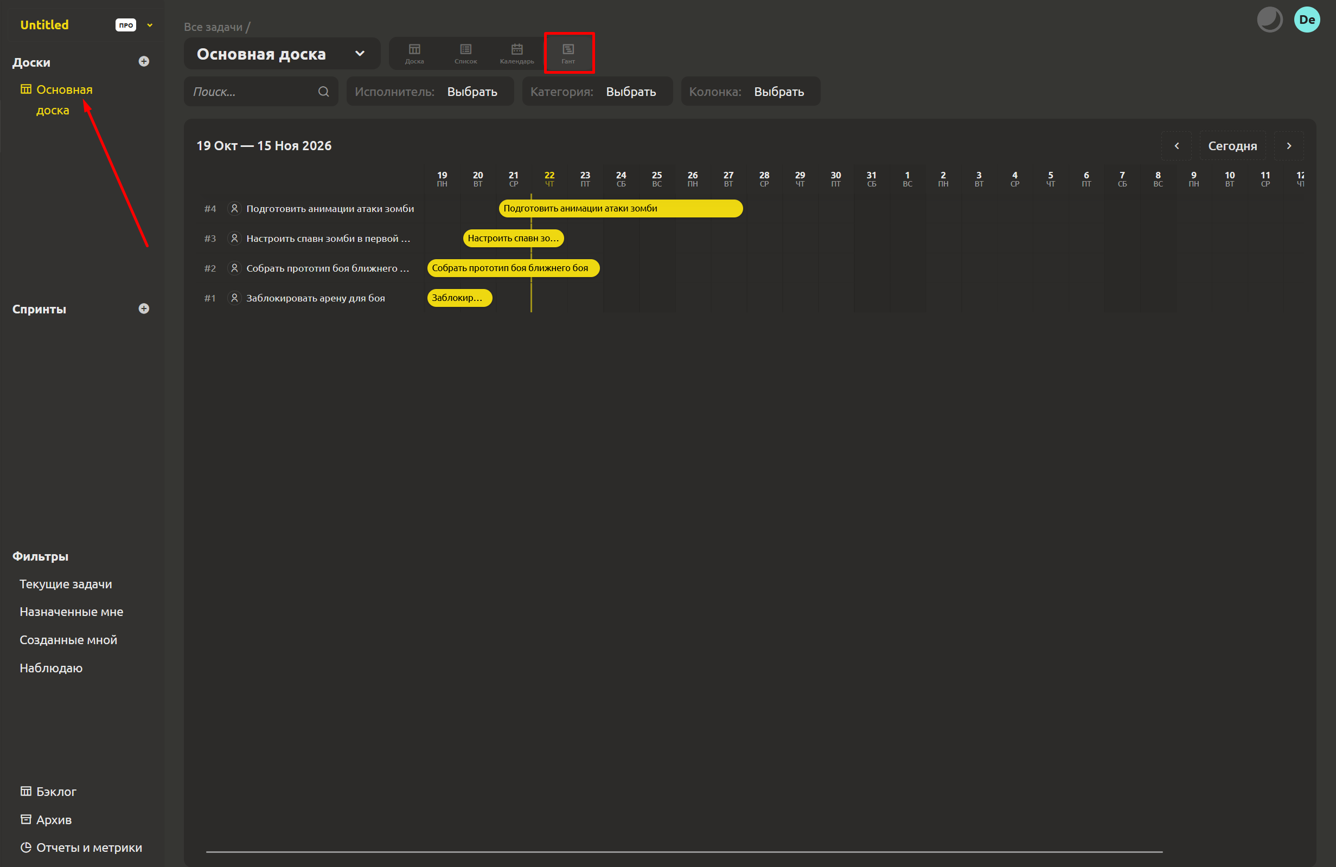Open the Календарь view tab
This screenshot has width=1336, height=867.
(x=516, y=54)
